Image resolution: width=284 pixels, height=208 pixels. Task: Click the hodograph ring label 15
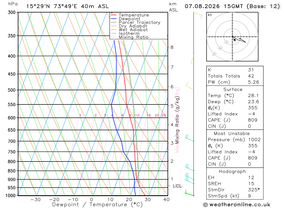(226, 42)
